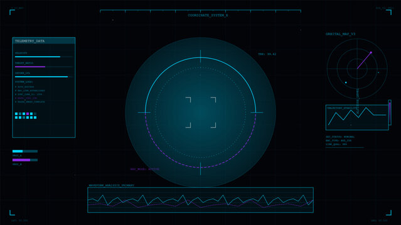Click the cyan dot on orbital map
The height and width of the screenshot is (225, 401).
tap(346, 82)
